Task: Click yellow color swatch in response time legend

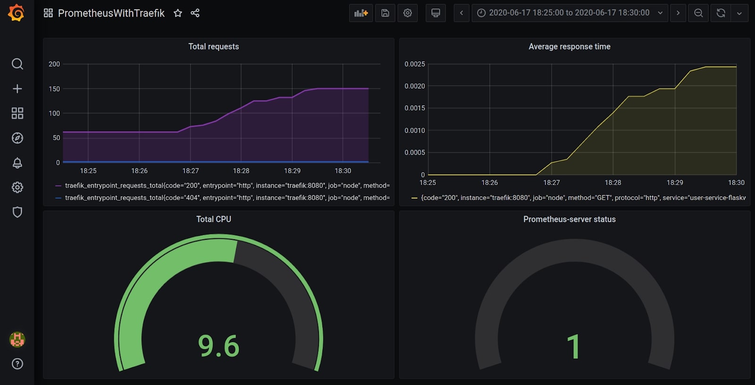Action: pos(414,198)
